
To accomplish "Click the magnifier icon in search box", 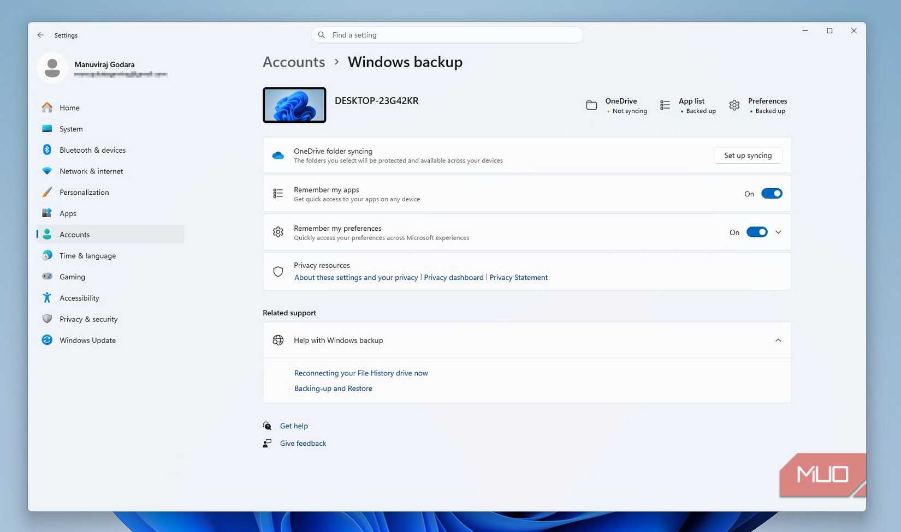I will [x=322, y=35].
